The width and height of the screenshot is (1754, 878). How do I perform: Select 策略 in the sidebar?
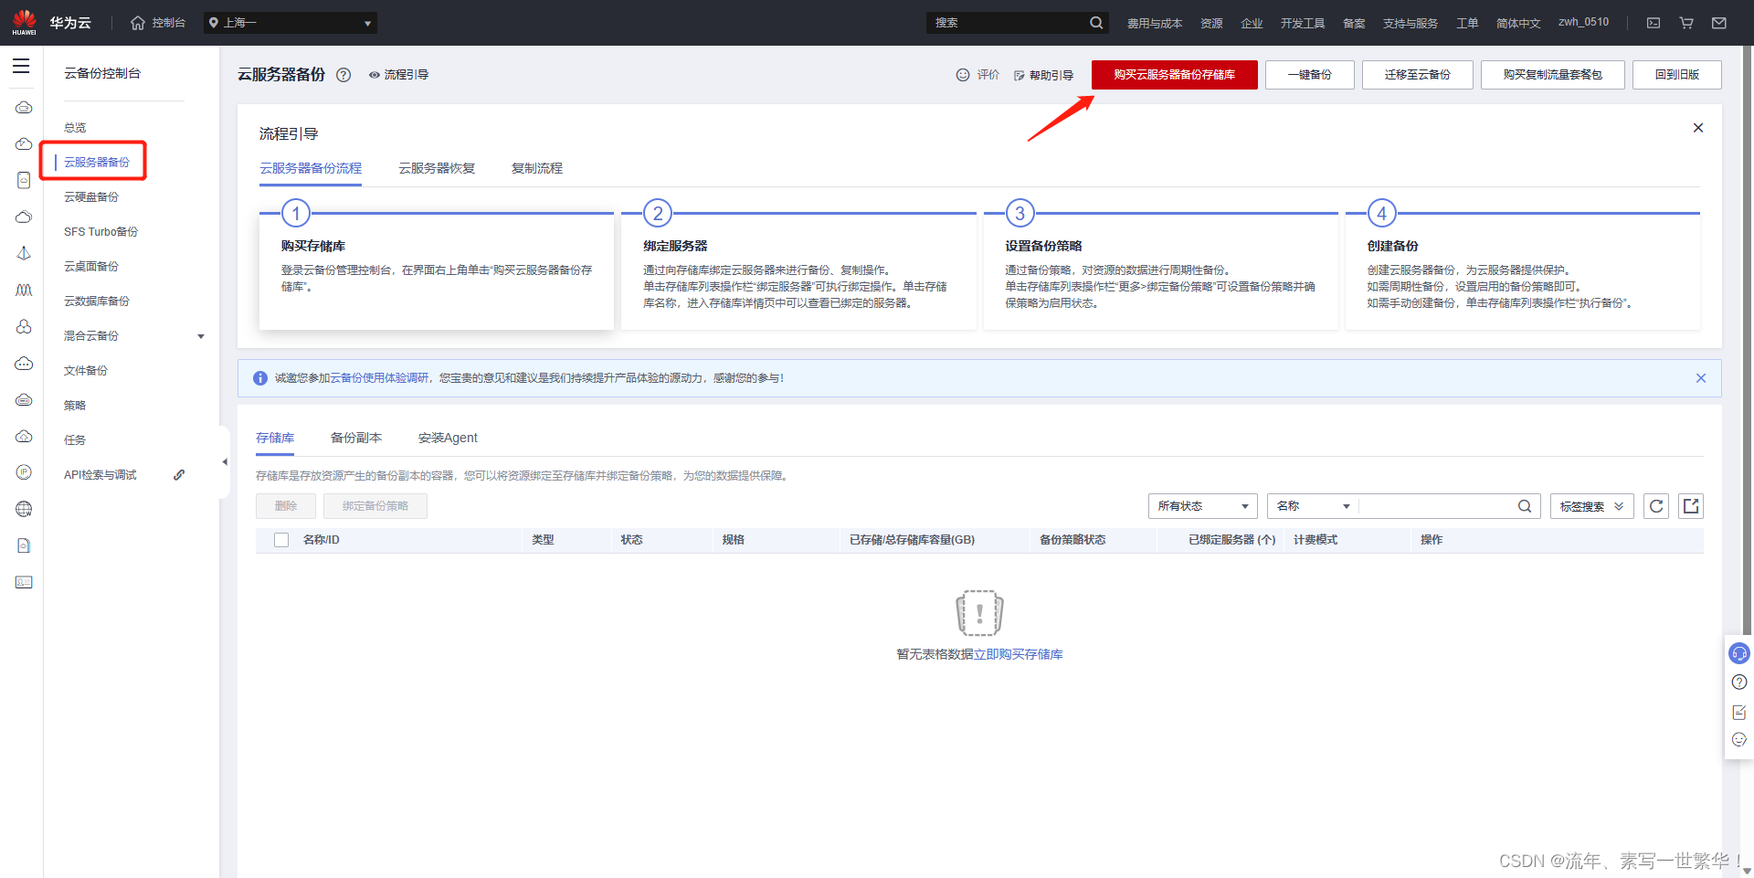pyautogui.click(x=75, y=406)
